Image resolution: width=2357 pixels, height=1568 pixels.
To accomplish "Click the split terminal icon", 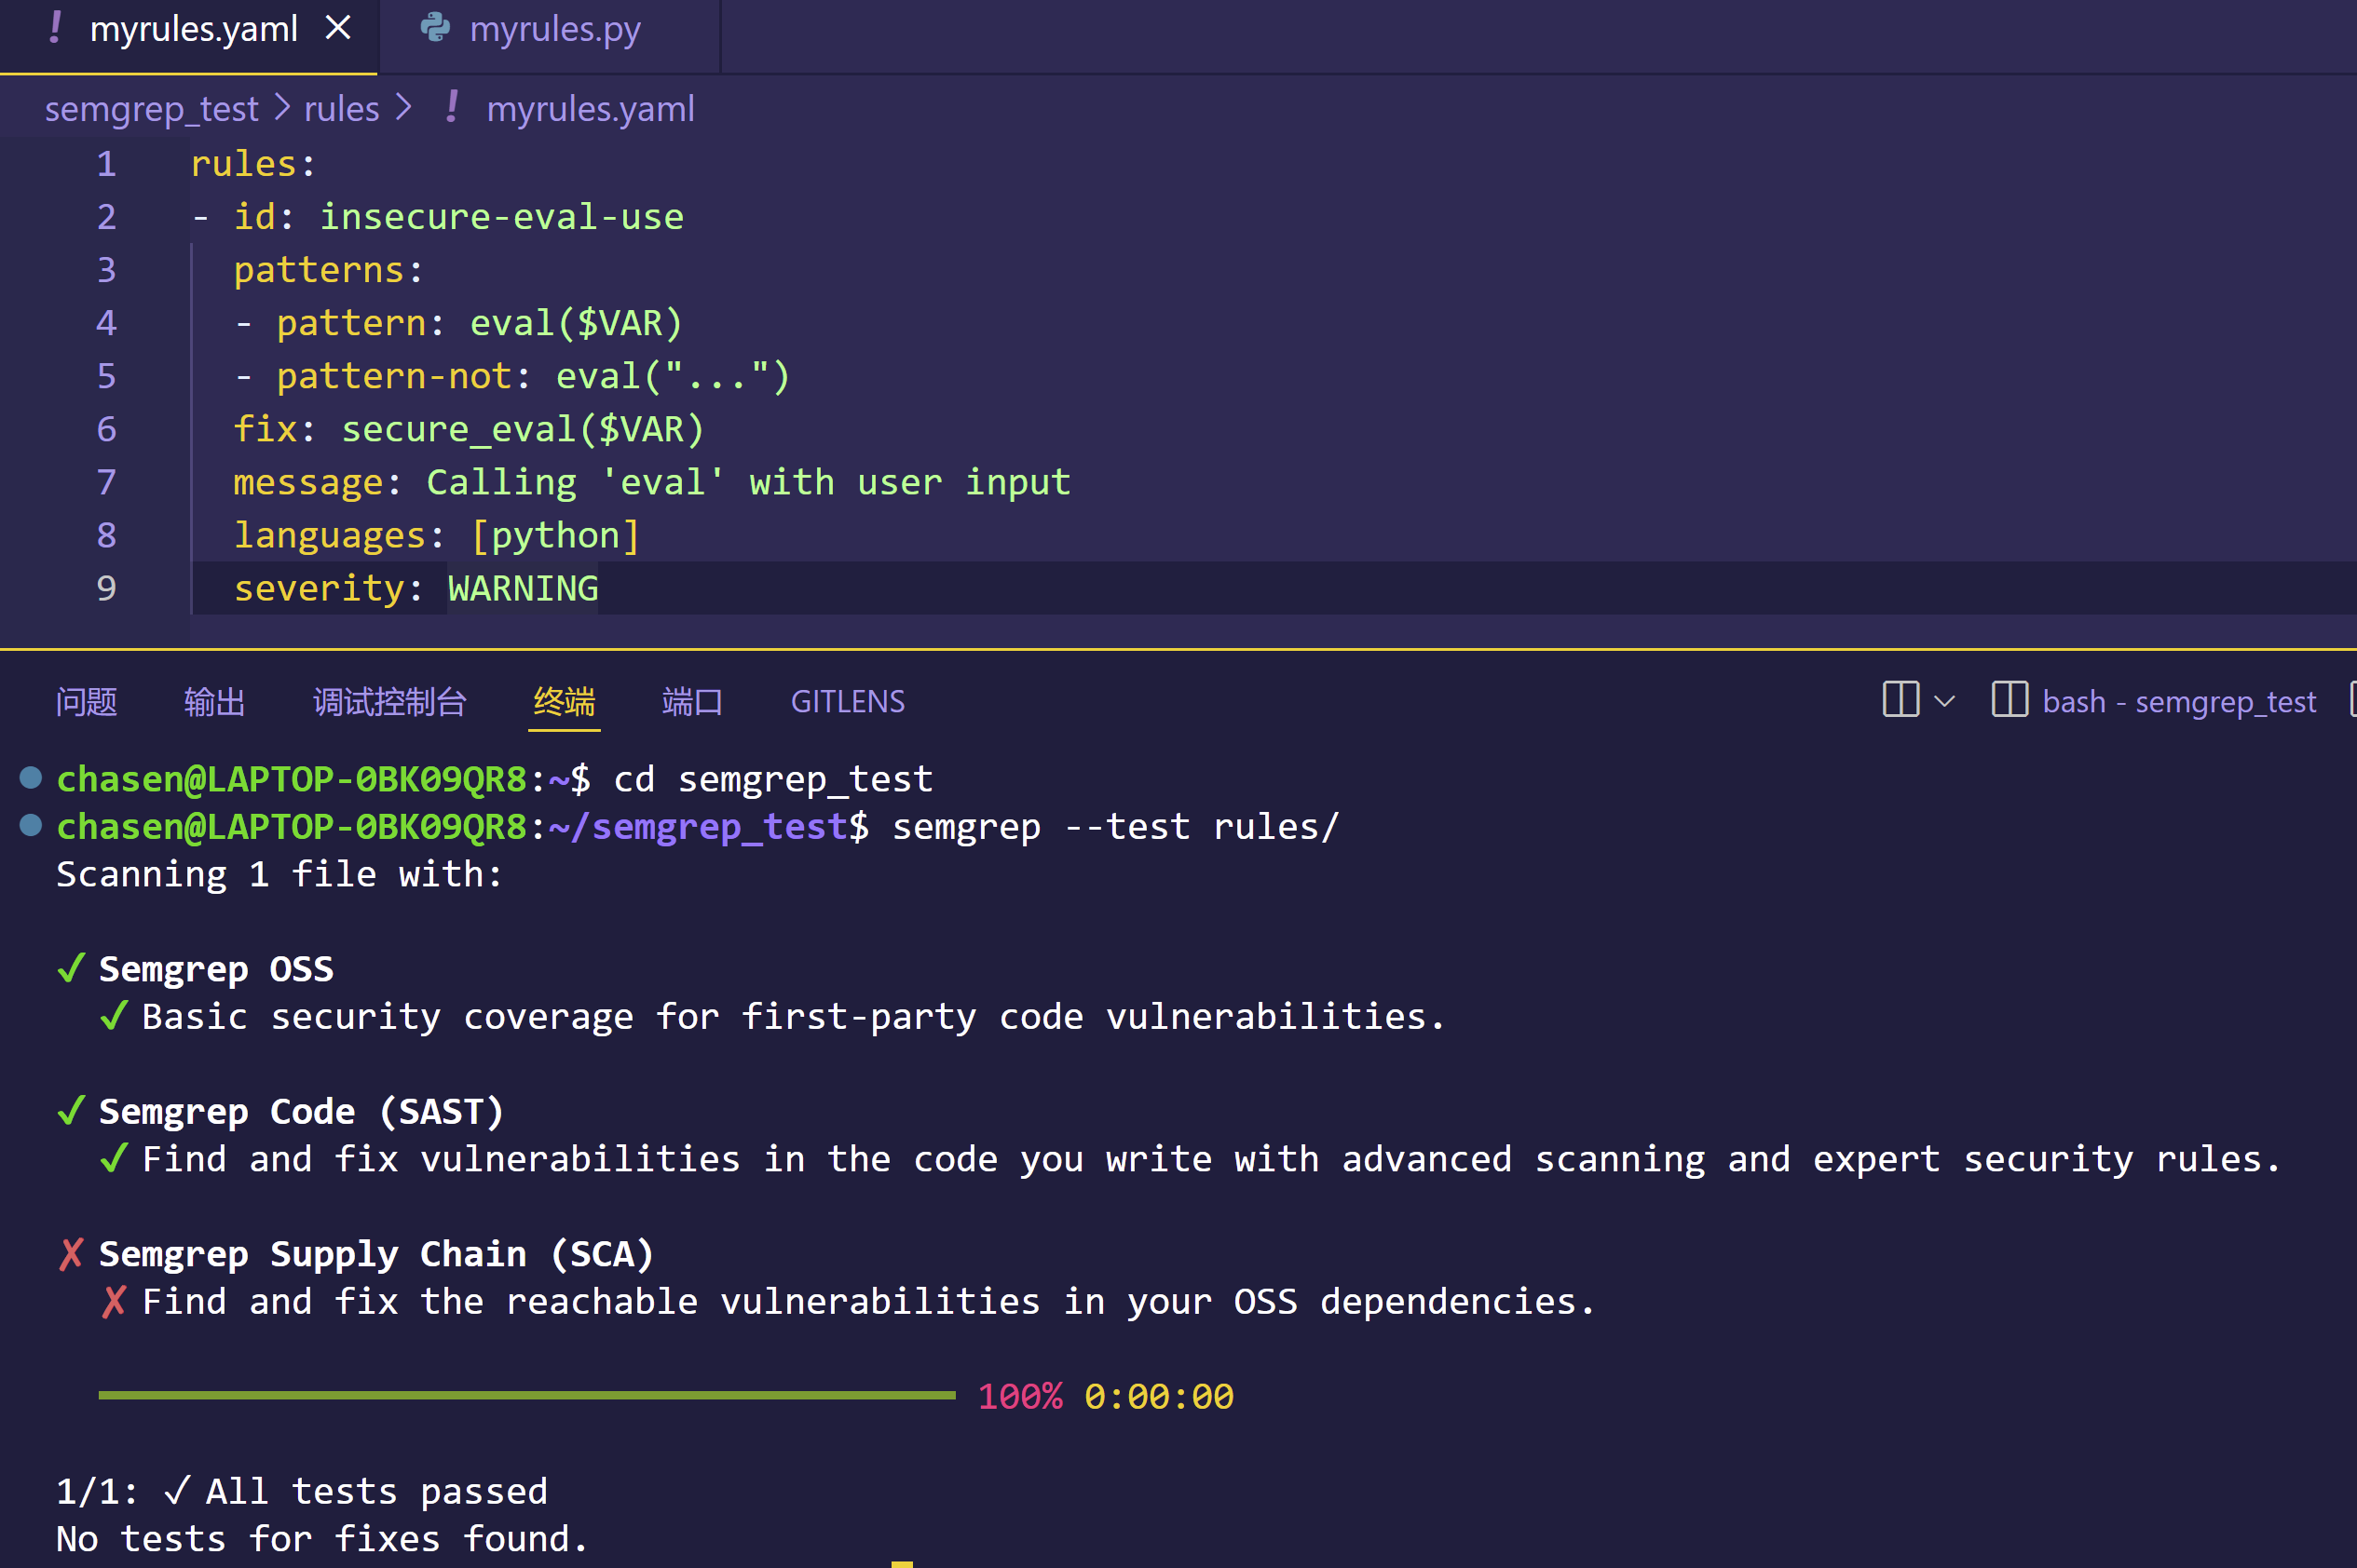I will 1900,700.
